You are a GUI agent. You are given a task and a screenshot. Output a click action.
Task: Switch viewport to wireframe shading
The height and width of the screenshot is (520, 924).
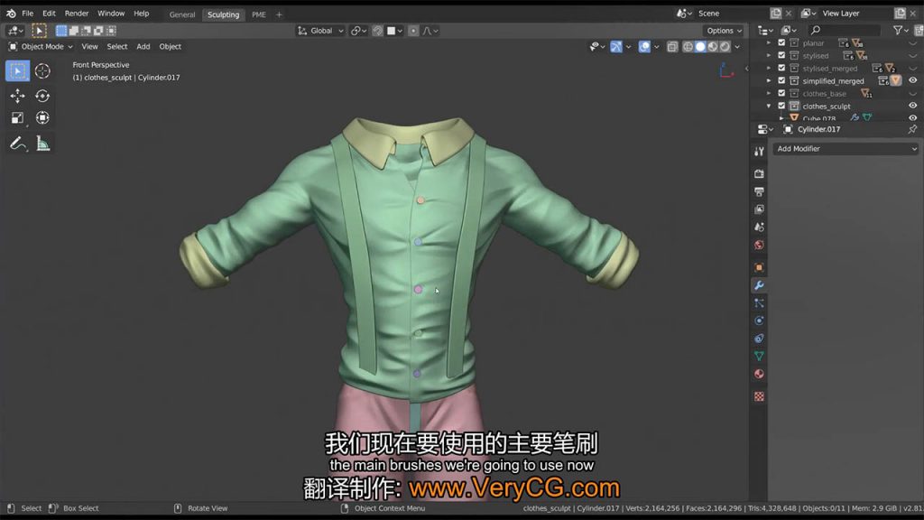coord(688,47)
